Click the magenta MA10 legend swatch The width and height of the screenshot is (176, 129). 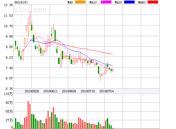[106, 2]
